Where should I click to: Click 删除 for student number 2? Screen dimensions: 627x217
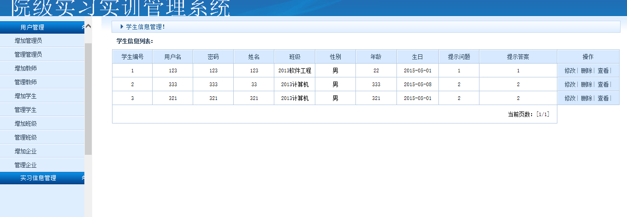pyautogui.click(x=586, y=84)
